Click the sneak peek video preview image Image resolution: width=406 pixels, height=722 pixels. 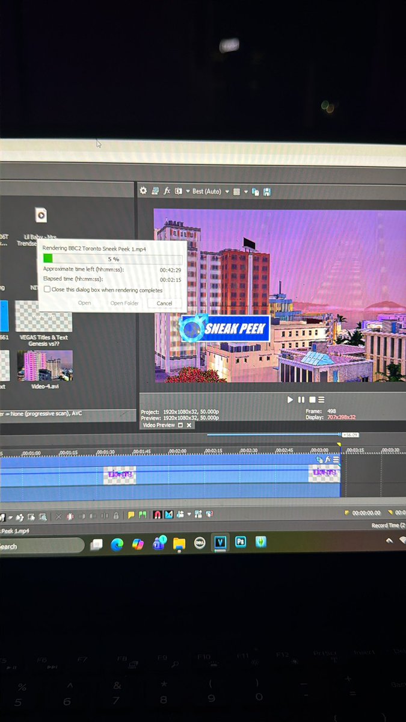(280, 295)
